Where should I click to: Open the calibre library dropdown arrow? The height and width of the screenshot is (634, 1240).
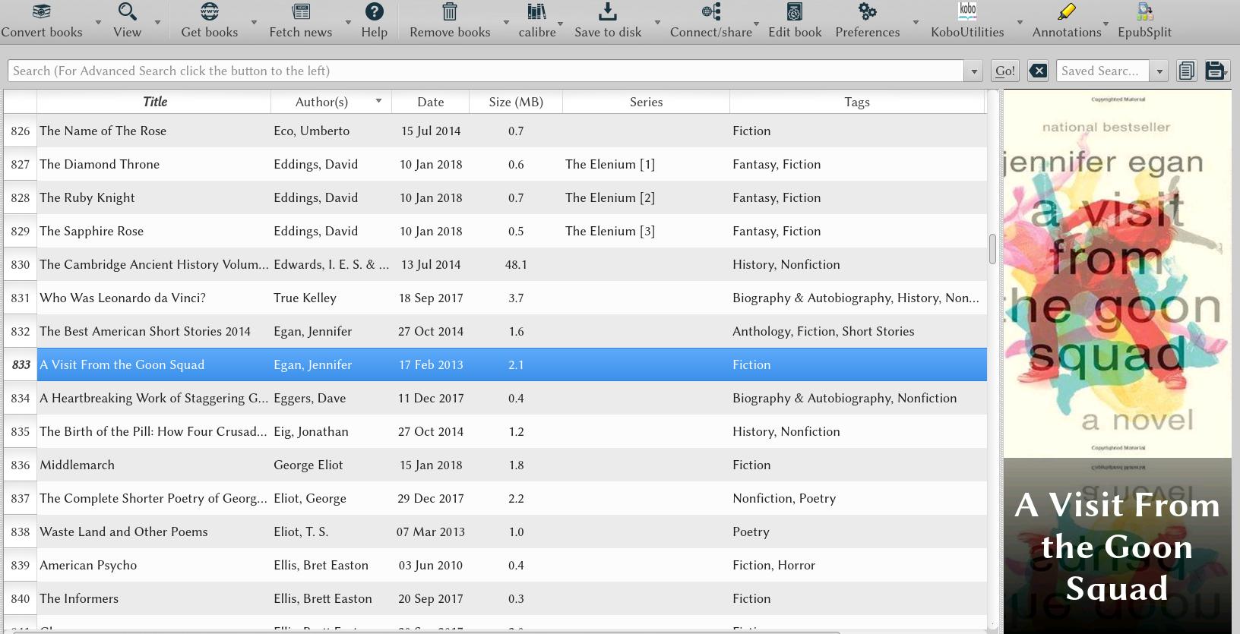point(560,24)
